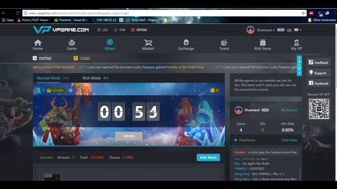
Task: Click iDuterterd name in profile panel
Action: click(x=252, y=110)
